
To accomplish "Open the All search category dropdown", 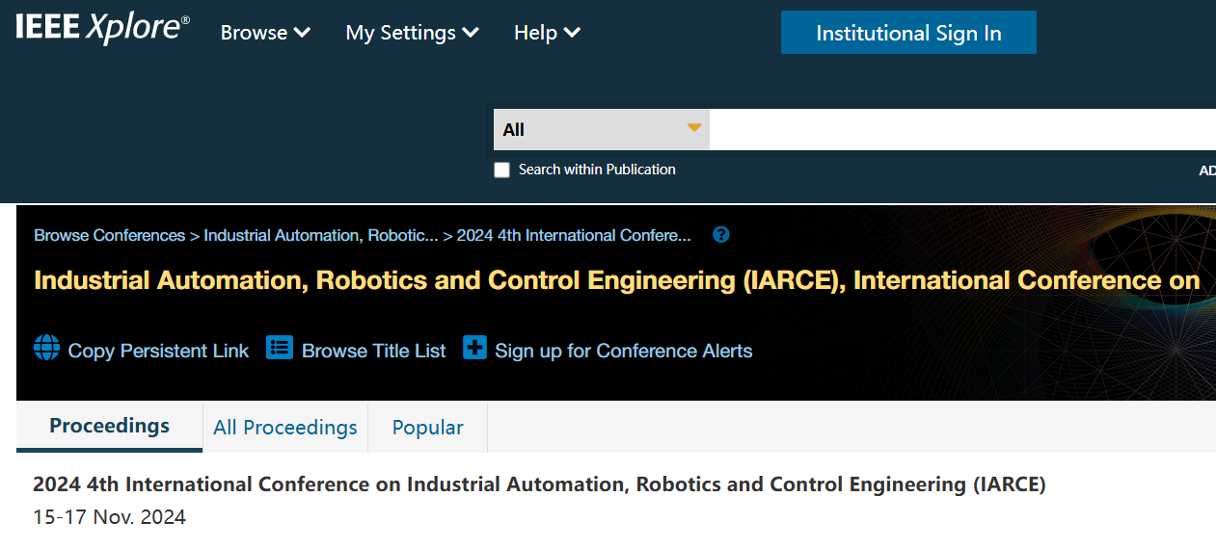I will point(601,129).
